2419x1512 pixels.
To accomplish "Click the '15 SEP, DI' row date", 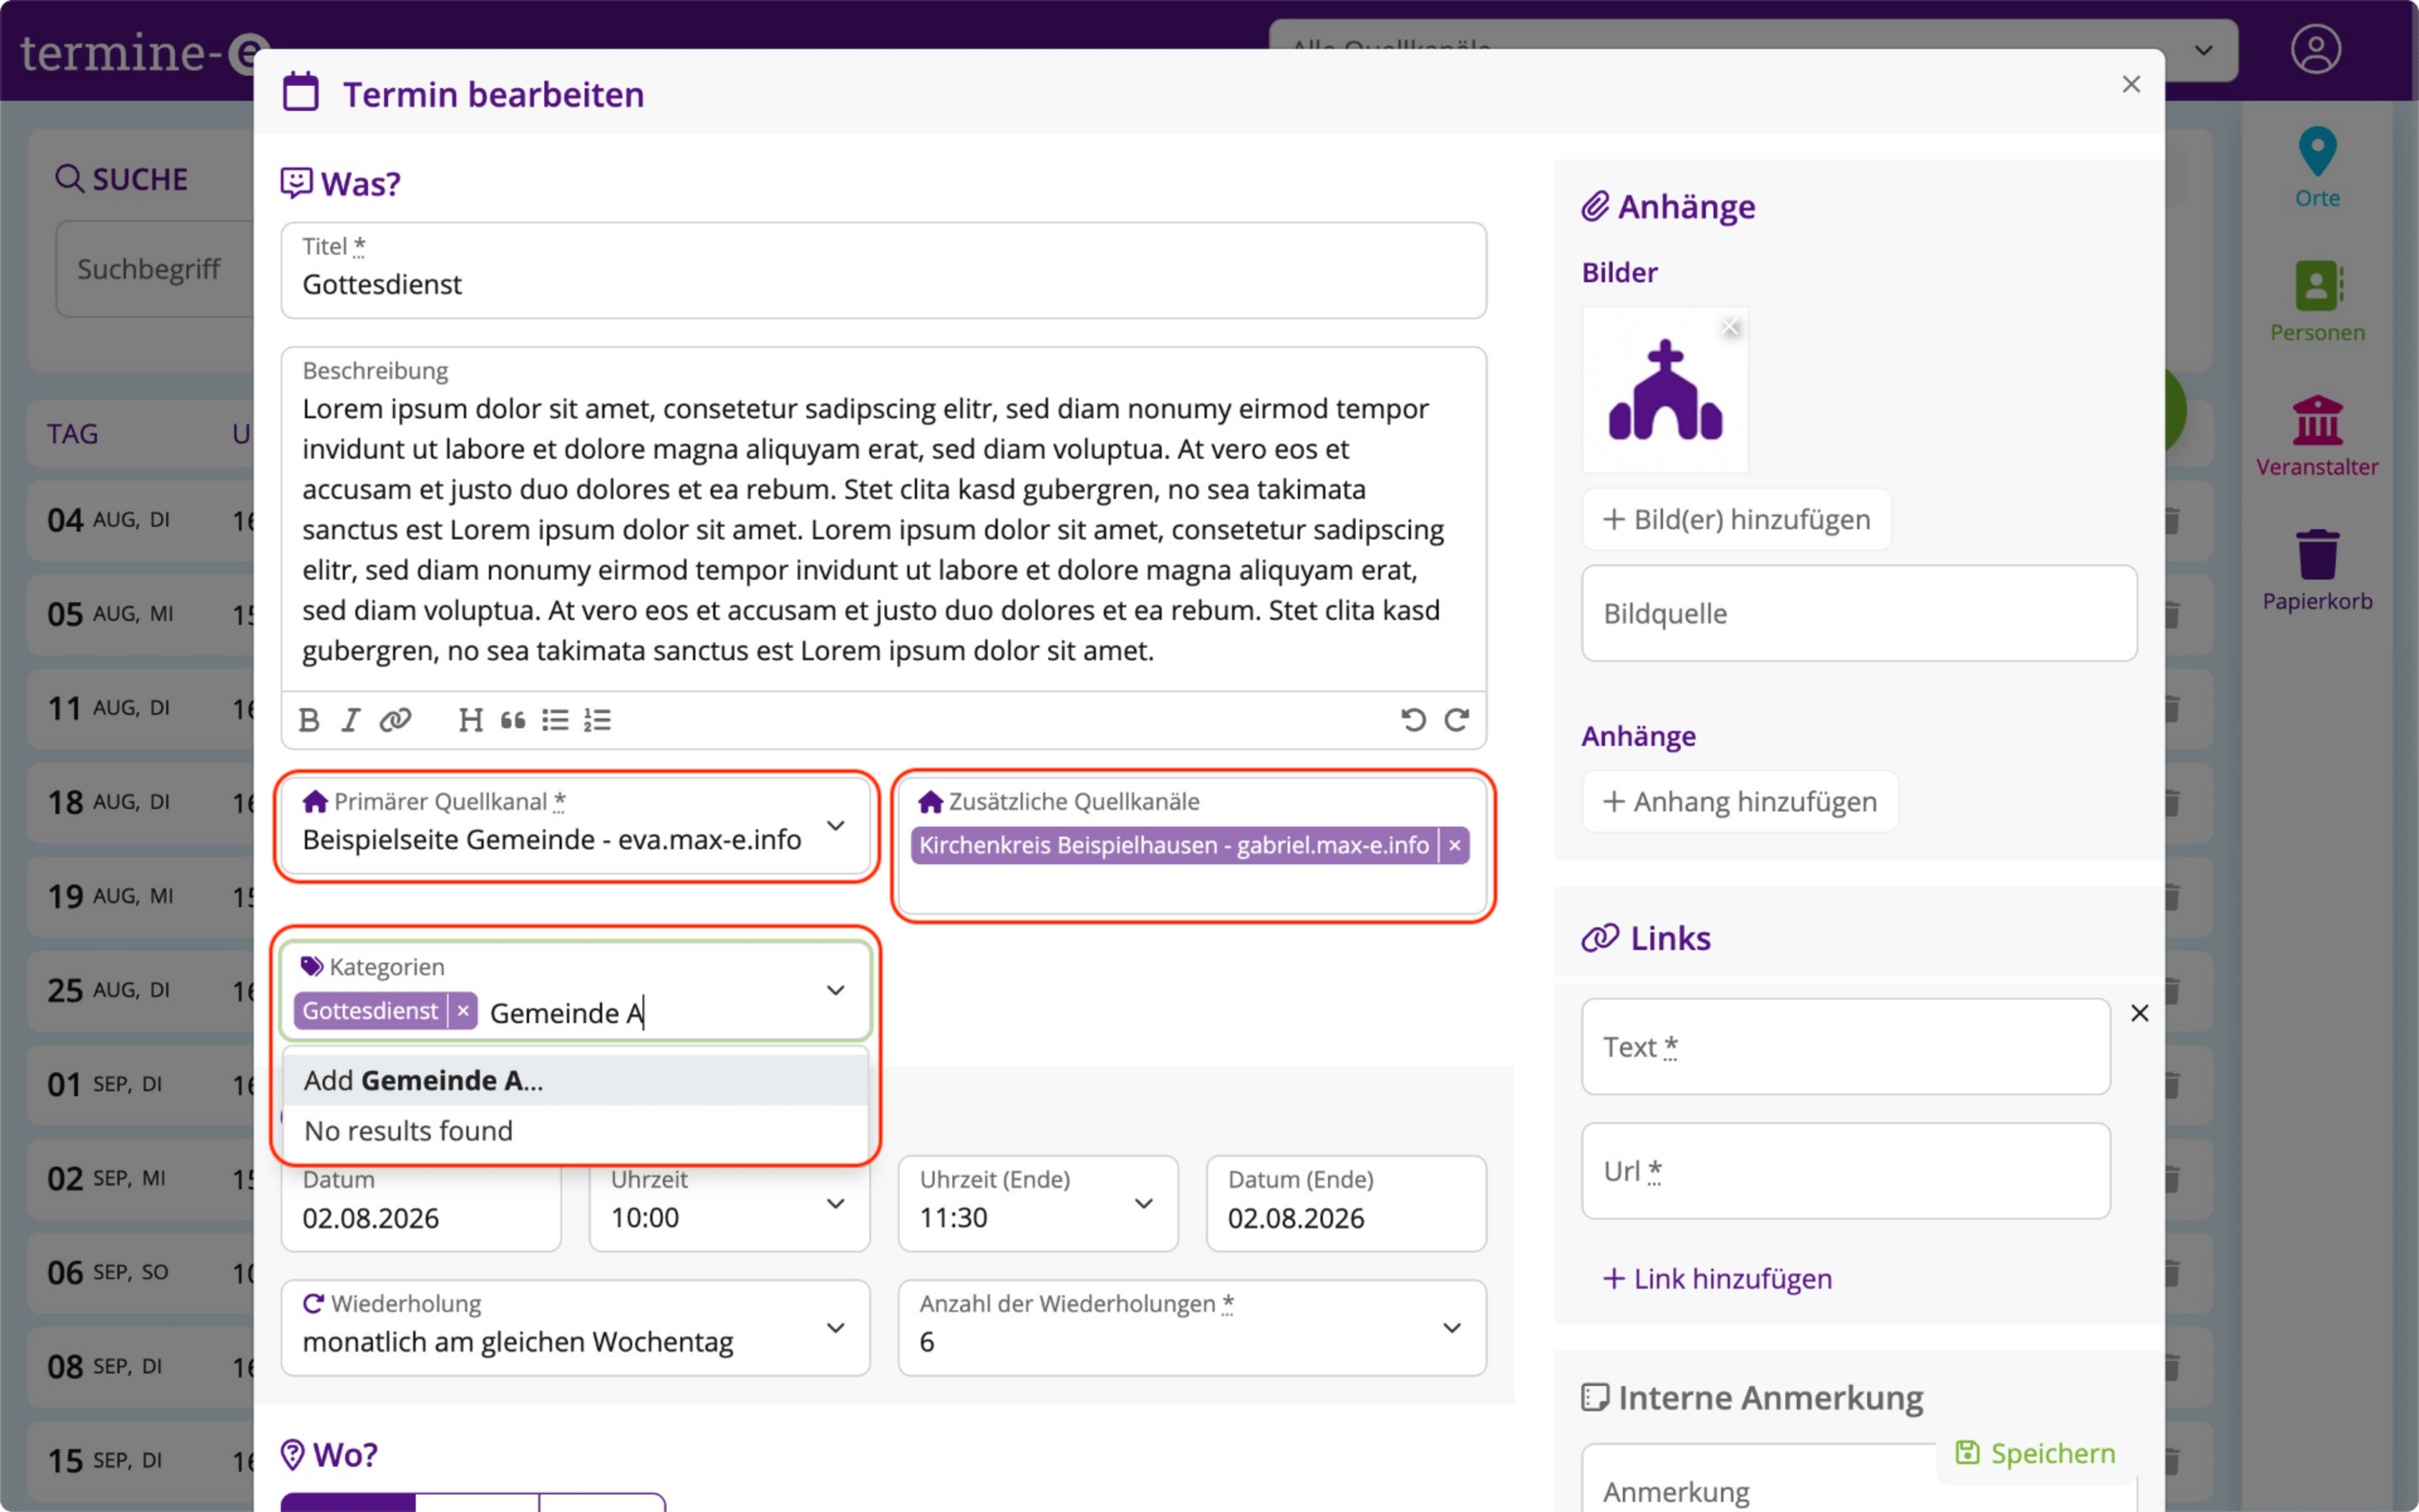I will [x=104, y=1460].
